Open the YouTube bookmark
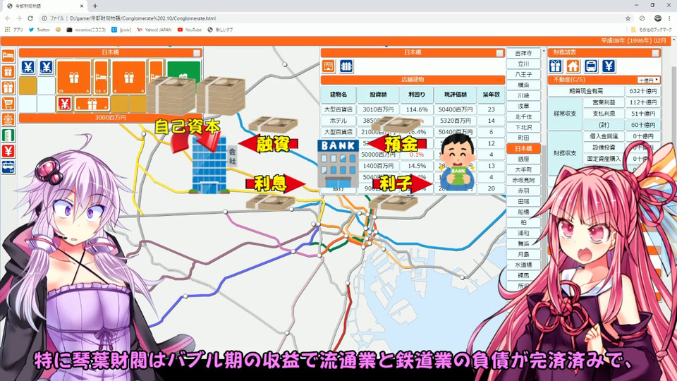The width and height of the screenshot is (677, 381). 190,30
